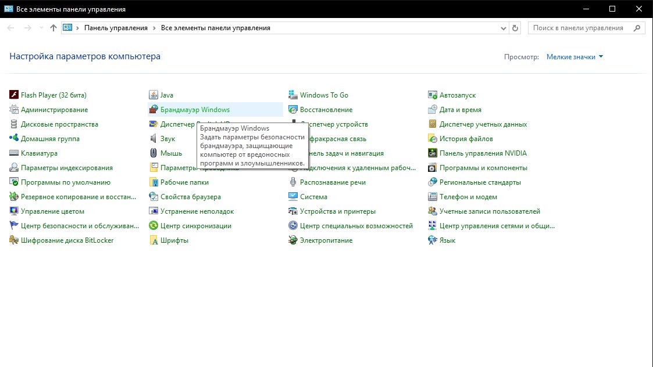This screenshot has width=653, height=367.
Task: Open Распознавание речи microphone icon
Action: tap(292, 182)
